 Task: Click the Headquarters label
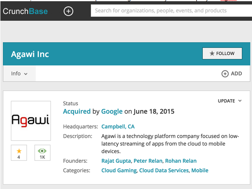click(80, 127)
